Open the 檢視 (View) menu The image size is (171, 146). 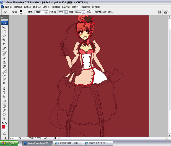tap(76, 7)
